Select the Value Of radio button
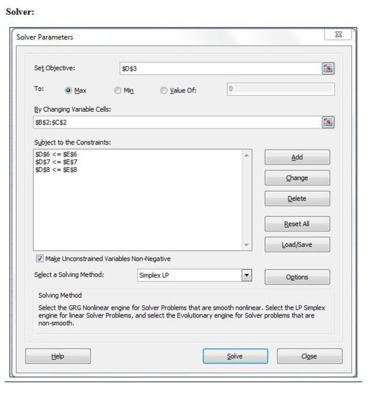372x401 pixels. pos(164,90)
